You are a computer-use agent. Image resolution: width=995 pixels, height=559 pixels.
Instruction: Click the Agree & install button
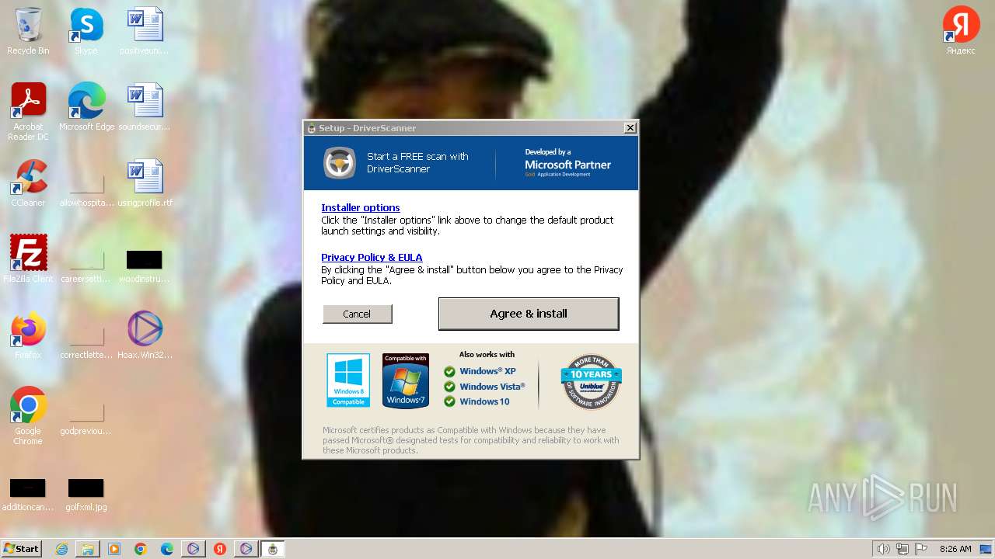(529, 314)
